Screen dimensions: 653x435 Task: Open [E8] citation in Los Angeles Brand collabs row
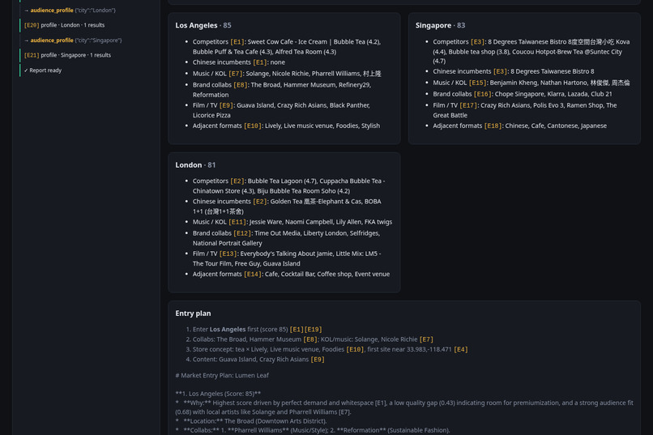(x=241, y=84)
